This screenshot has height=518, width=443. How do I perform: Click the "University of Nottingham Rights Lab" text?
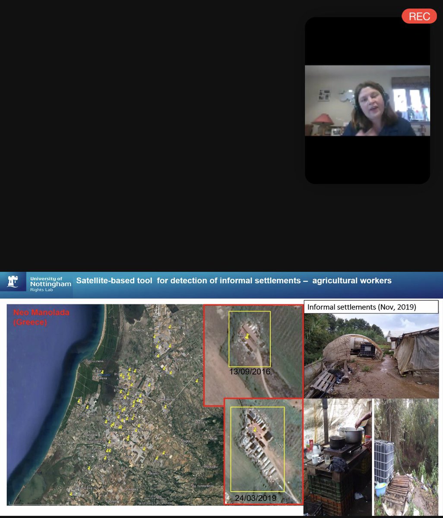click(x=51, y=284)
